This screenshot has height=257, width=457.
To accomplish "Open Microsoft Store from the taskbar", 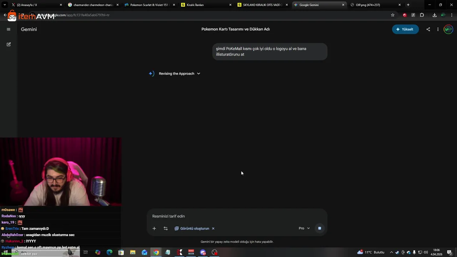I will (121, 252).
